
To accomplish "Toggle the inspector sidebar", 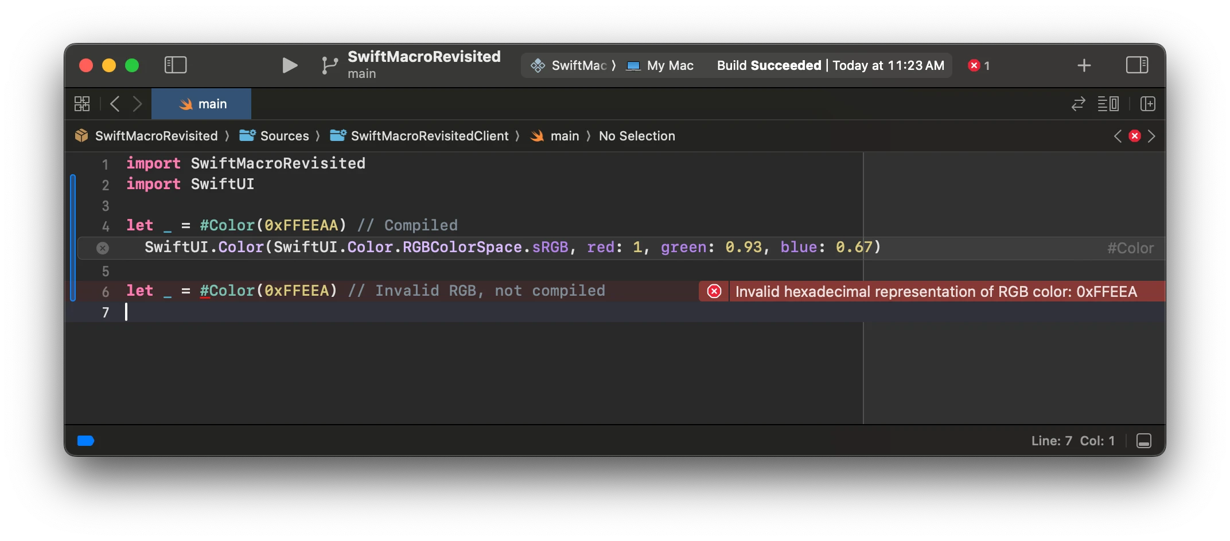I will (x=1136, y=65).
